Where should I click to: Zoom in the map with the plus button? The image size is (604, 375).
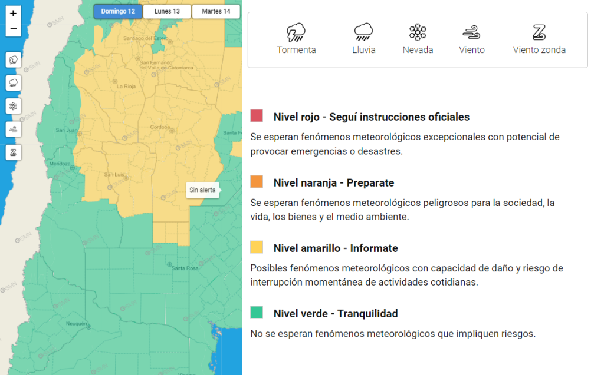(14, 13)
